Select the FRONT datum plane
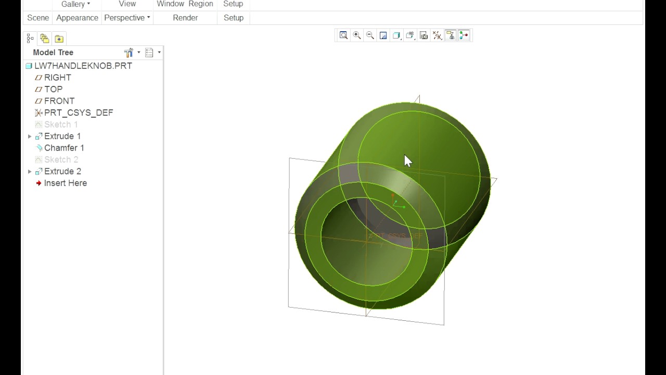Viewport: 666px width, 375px height. [x=59, y=101]
